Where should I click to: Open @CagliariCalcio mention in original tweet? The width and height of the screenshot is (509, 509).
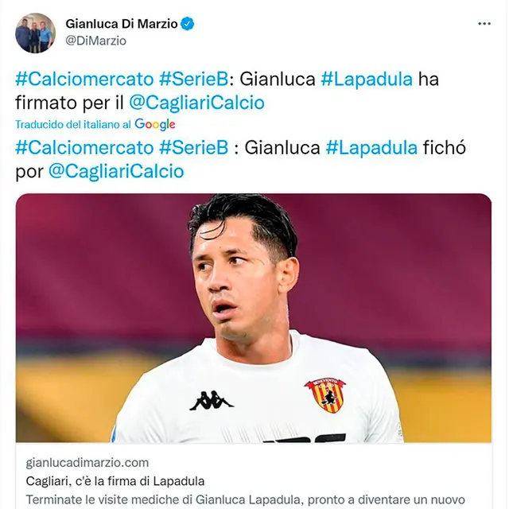pos(196,103)
